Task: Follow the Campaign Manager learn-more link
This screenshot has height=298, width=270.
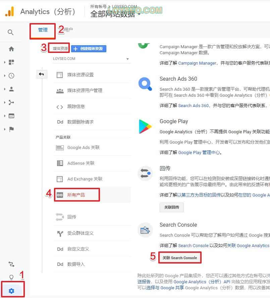Action: [x=197, y=63]
